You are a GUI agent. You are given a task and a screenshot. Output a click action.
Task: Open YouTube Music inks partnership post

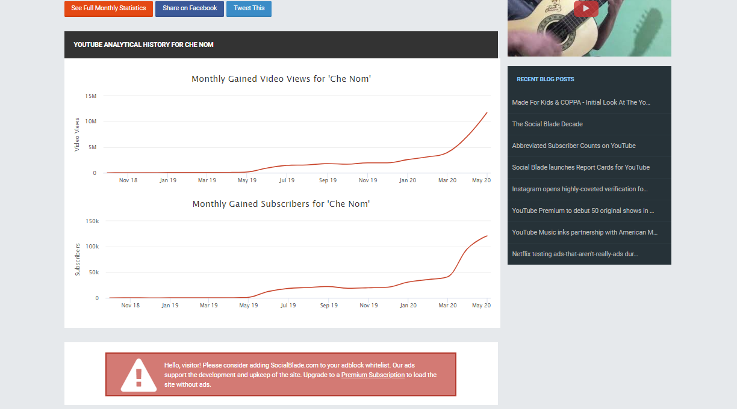click(585, 232)
